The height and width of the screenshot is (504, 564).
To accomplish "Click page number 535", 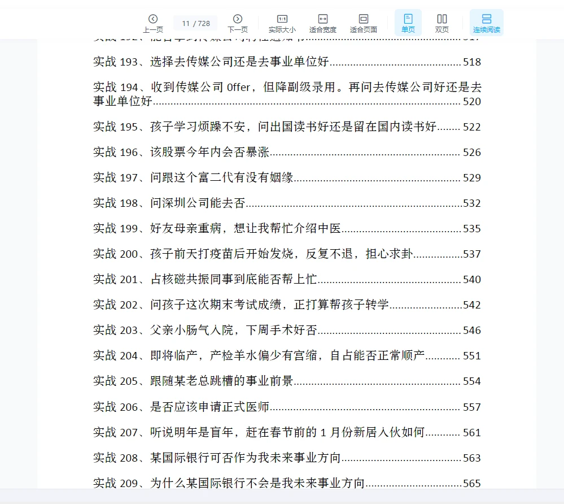I will tap(472, 229).
